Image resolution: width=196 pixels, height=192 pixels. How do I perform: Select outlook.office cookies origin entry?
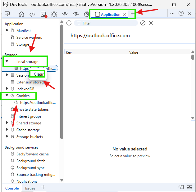pos(38,103)
